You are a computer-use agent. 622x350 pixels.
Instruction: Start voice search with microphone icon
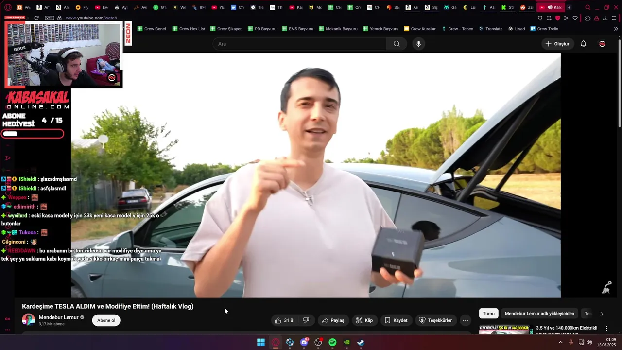click(418, 44)
